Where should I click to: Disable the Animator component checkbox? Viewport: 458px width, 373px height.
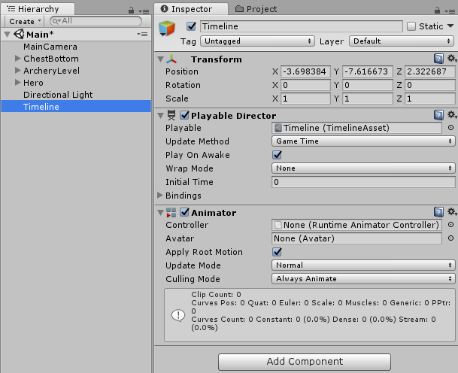(x=184, y=212)
